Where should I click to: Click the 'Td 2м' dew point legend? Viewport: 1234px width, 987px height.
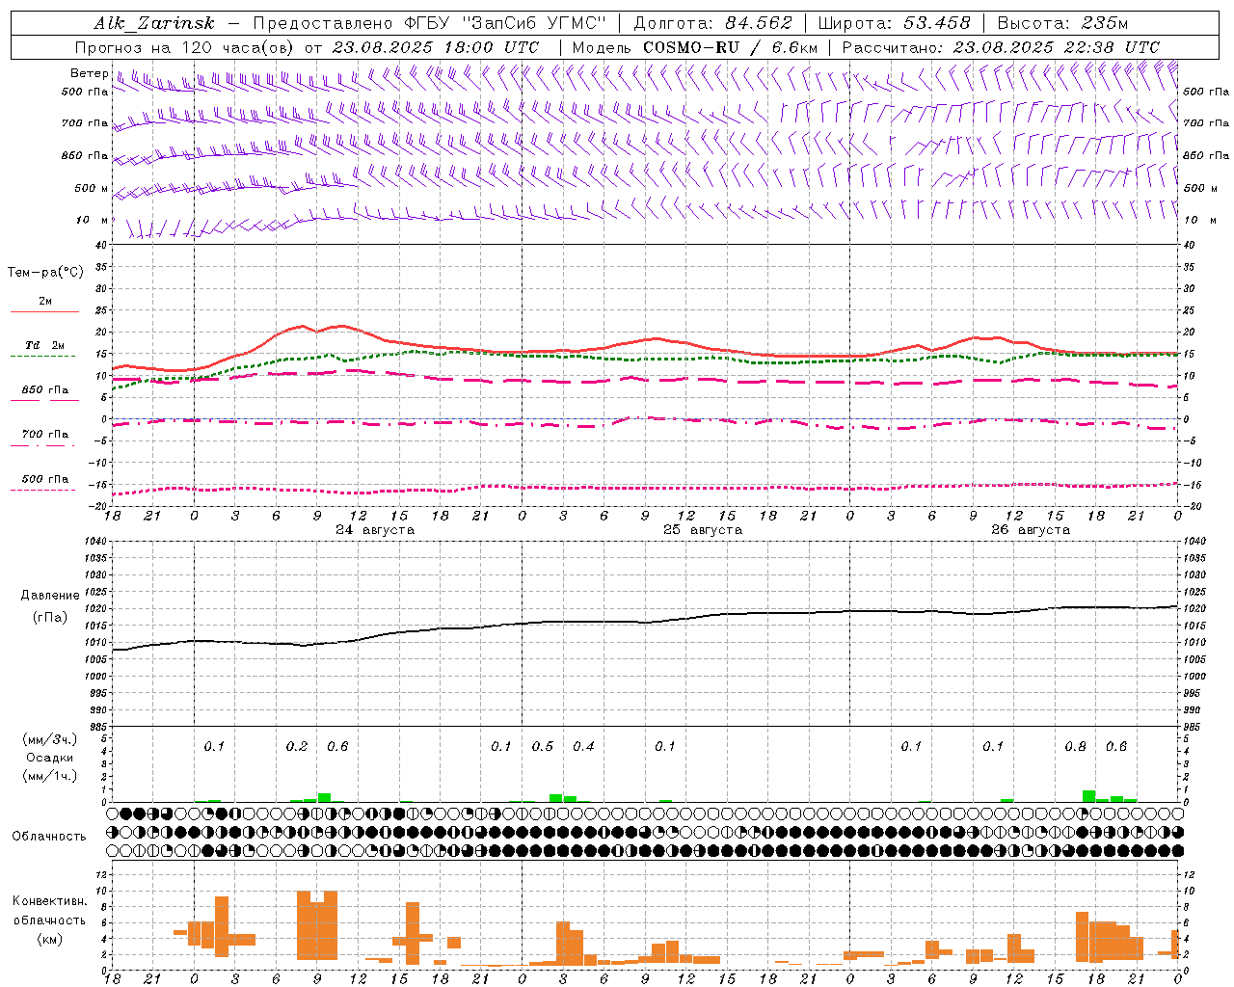point(45,345)
